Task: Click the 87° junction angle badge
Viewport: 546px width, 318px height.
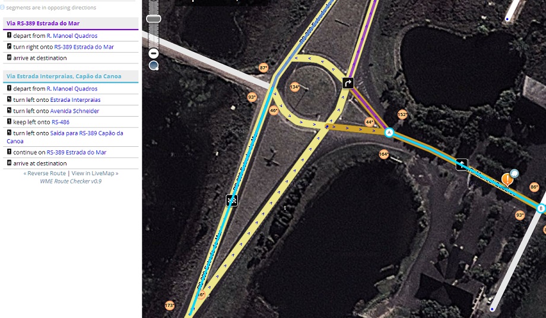Action: [x=264, y=68]
